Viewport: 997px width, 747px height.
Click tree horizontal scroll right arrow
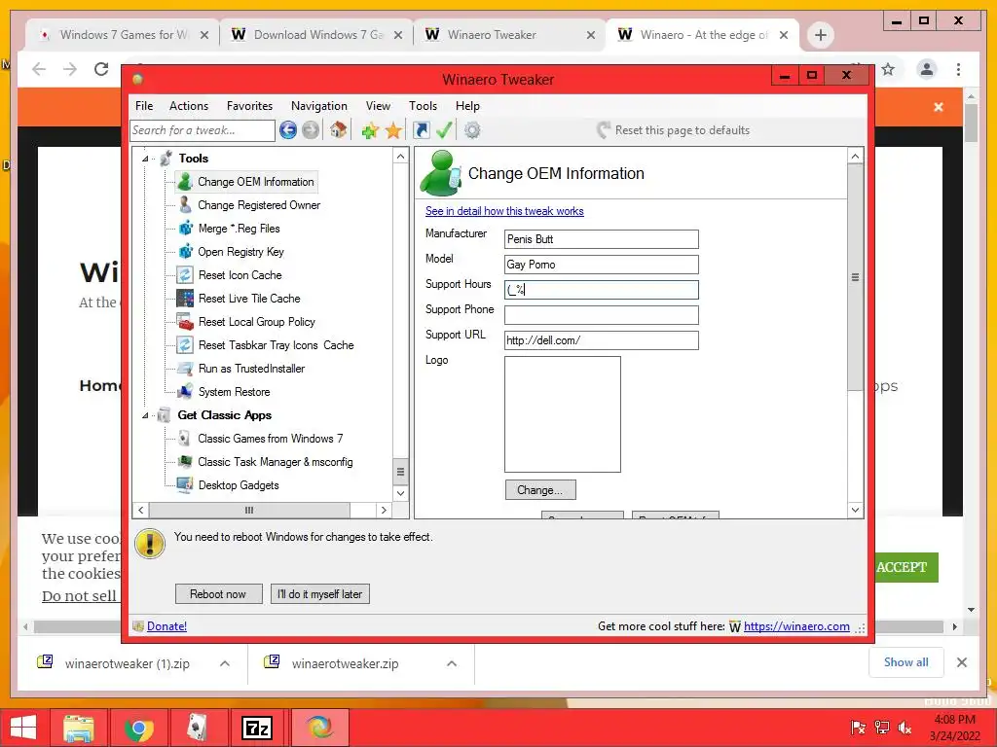click(x=384, y=510)
